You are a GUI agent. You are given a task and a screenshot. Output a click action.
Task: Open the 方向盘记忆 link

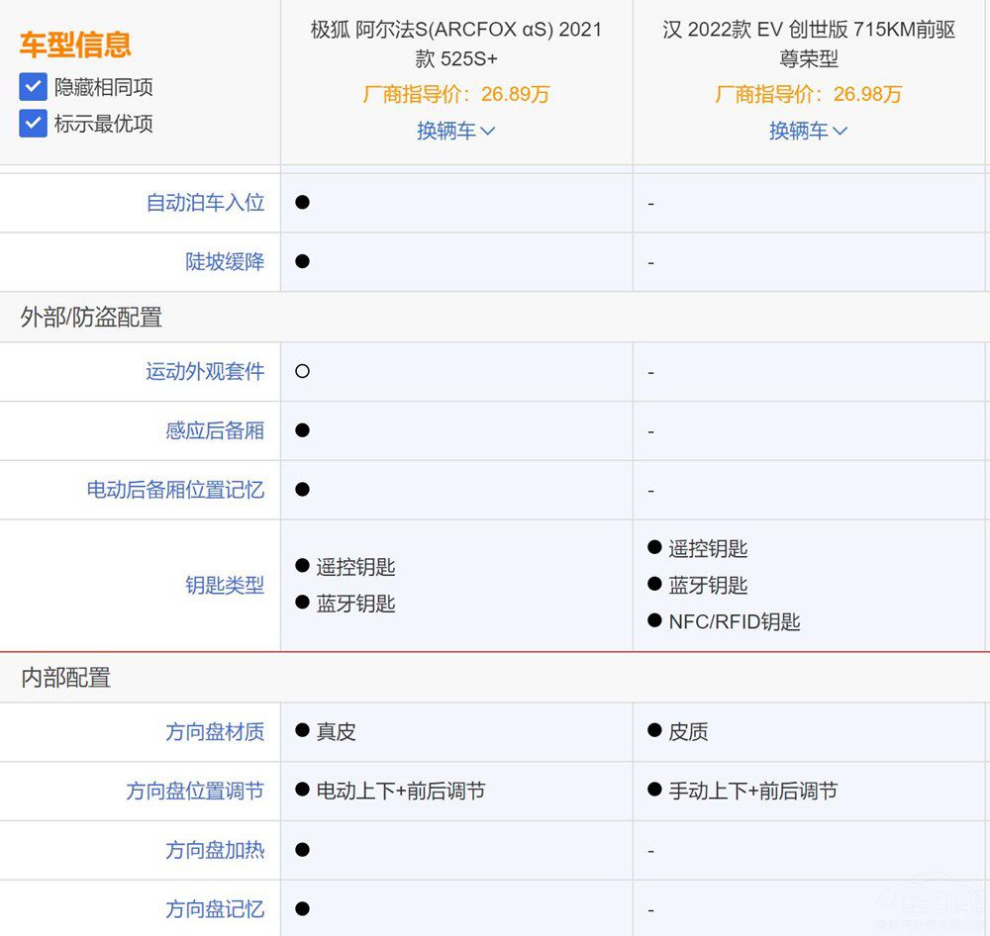[214, 909]
